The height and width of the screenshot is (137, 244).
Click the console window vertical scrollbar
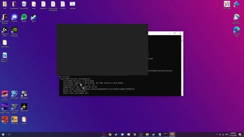[x=182, y=65]
